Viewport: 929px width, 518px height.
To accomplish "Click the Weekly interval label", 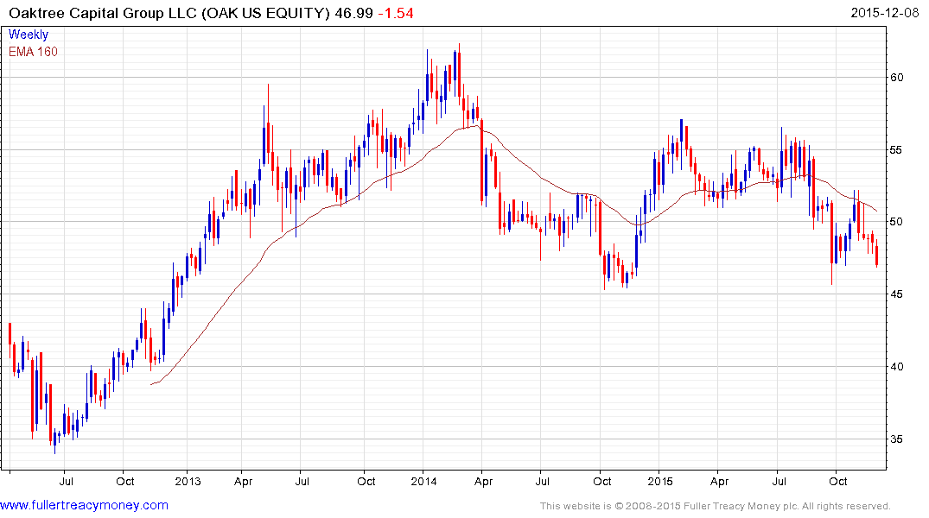I will [29, 35].
